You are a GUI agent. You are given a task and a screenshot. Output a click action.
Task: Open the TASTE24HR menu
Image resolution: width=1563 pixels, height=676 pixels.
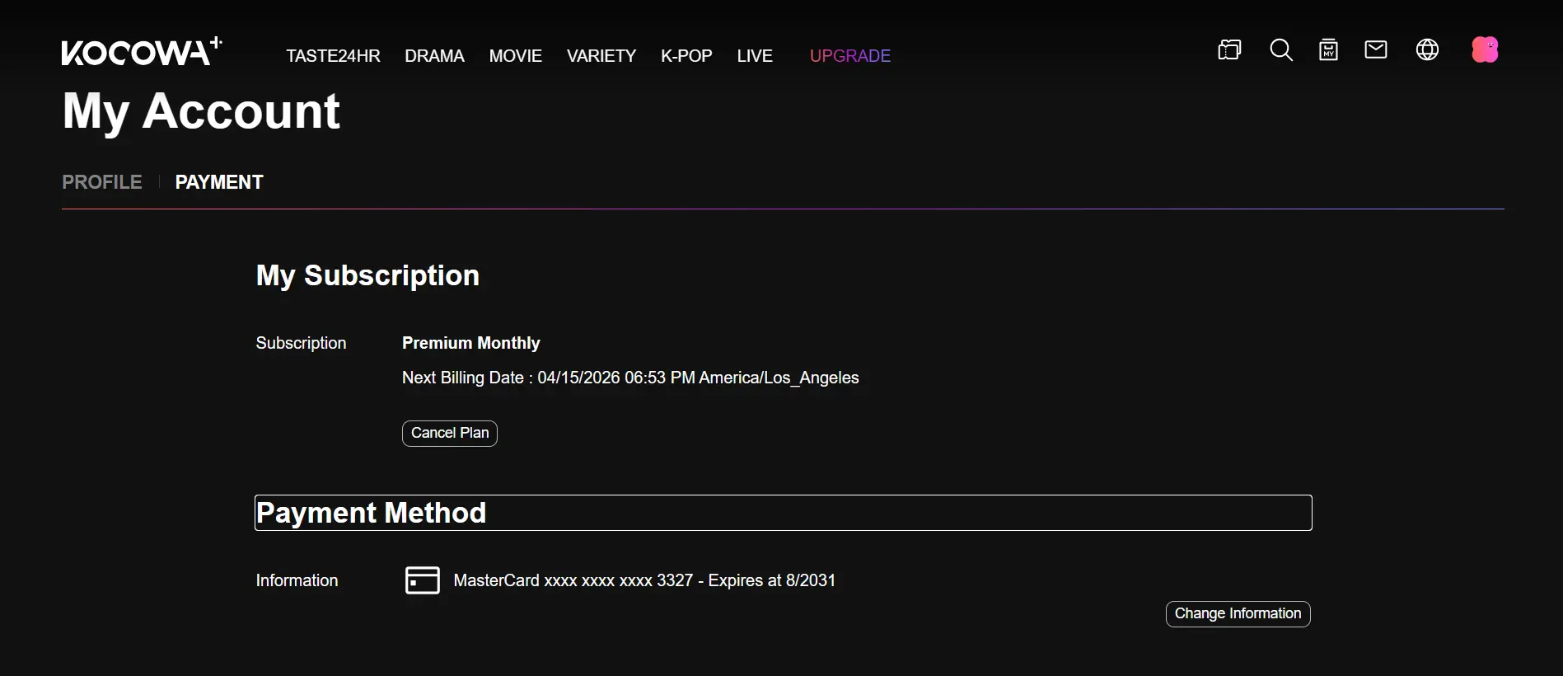[x=333, y=56]
